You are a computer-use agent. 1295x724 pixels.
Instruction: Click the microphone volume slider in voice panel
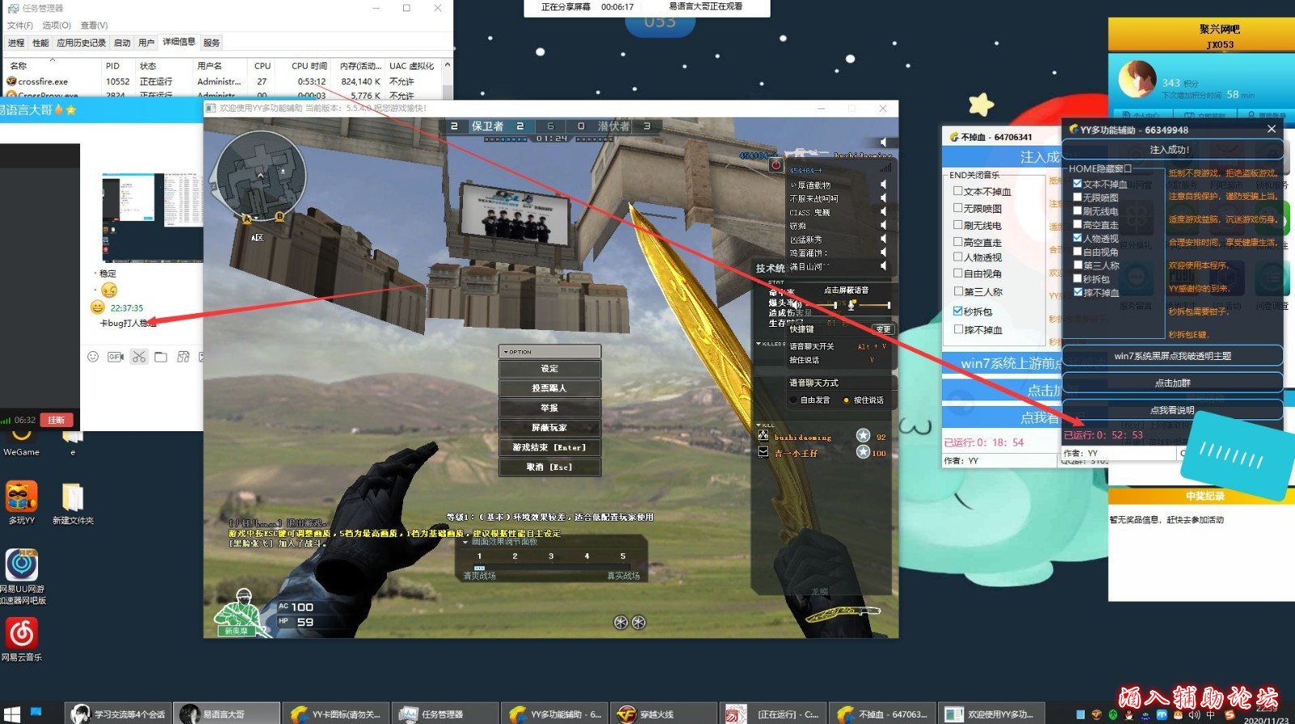click(875, 305)
